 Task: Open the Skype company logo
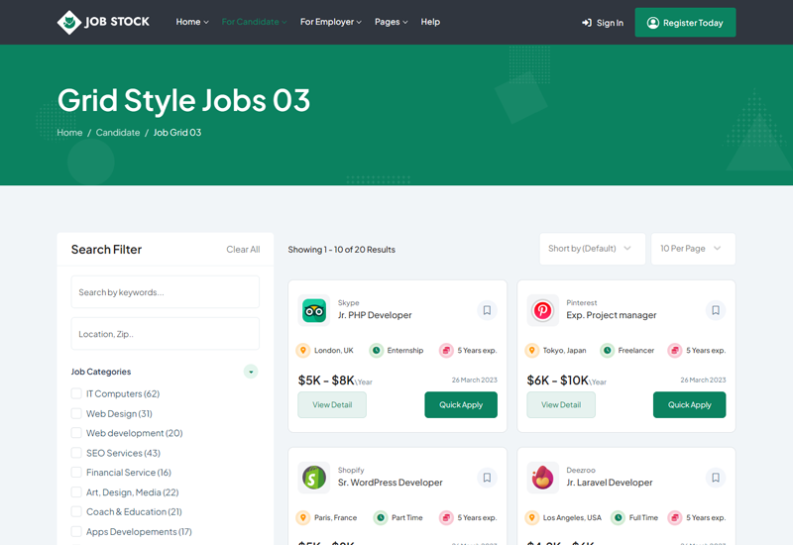(x=314, y=310)
